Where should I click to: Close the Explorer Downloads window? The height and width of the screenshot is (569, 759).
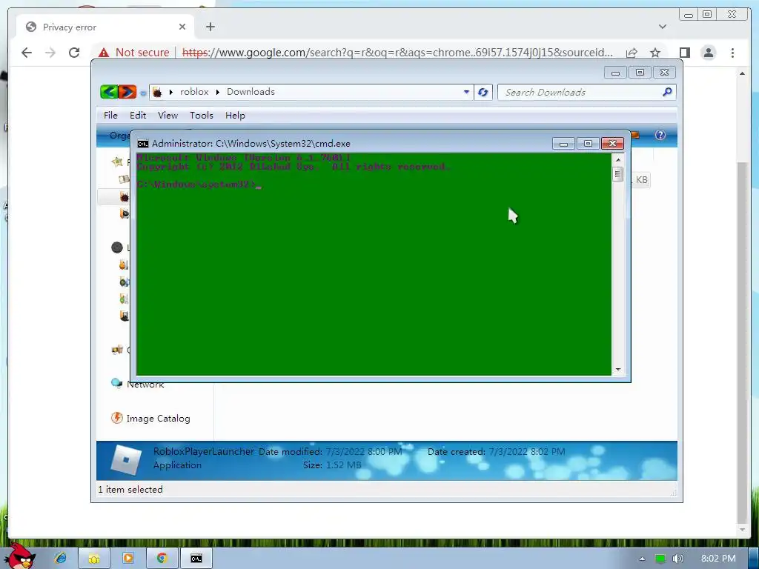point(665,73)
